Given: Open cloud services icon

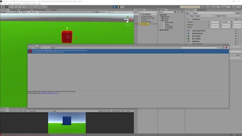Looking at the screenshot, I should tap(208, 7).
